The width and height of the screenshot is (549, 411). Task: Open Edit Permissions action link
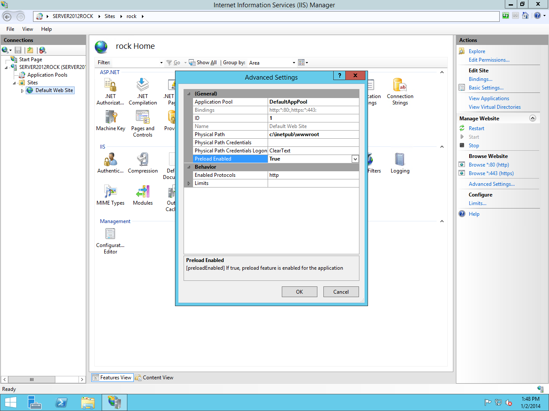[489, 60]
